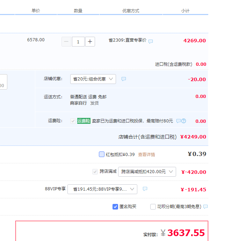Click the comment icon next to 花呗分期
239x241 pixels.
click(205, 207)
